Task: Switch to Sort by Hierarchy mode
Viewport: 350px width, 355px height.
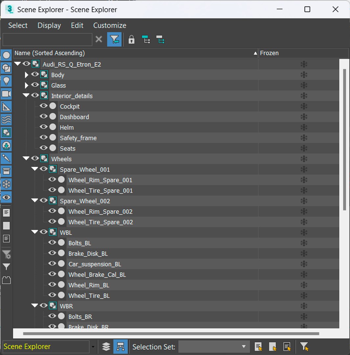Action: point(120,347)
